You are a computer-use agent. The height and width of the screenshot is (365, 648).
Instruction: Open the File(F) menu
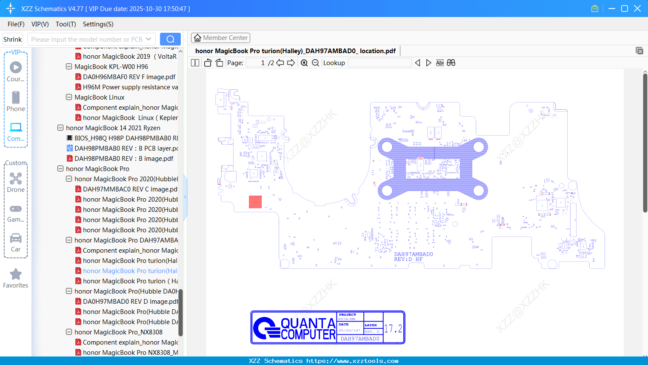click(16, 24)
